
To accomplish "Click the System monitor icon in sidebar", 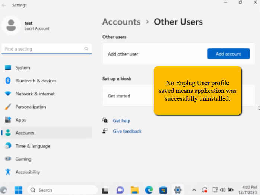I will [x=8, y=67].
